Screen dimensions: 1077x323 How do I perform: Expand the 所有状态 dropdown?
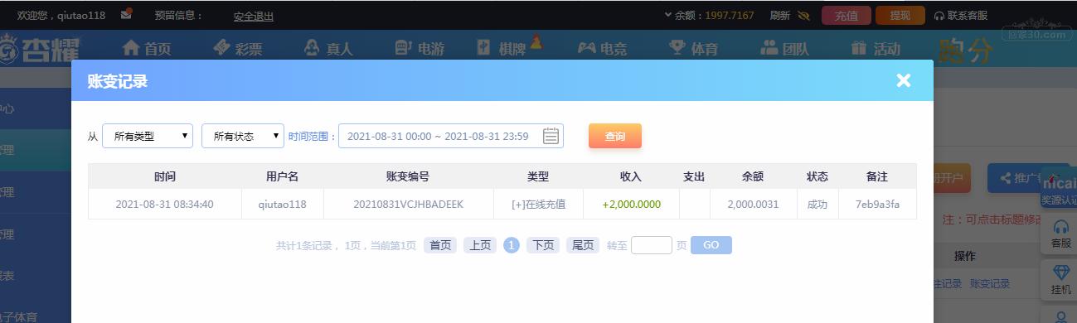pyautogui.click(x=243, y=136)
